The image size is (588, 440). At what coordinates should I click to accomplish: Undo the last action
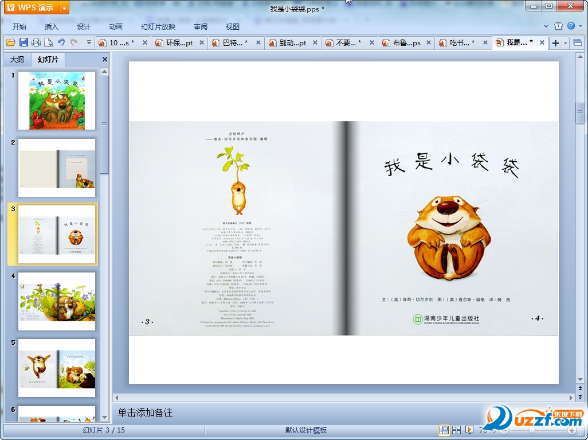click(x=61, y=42)
